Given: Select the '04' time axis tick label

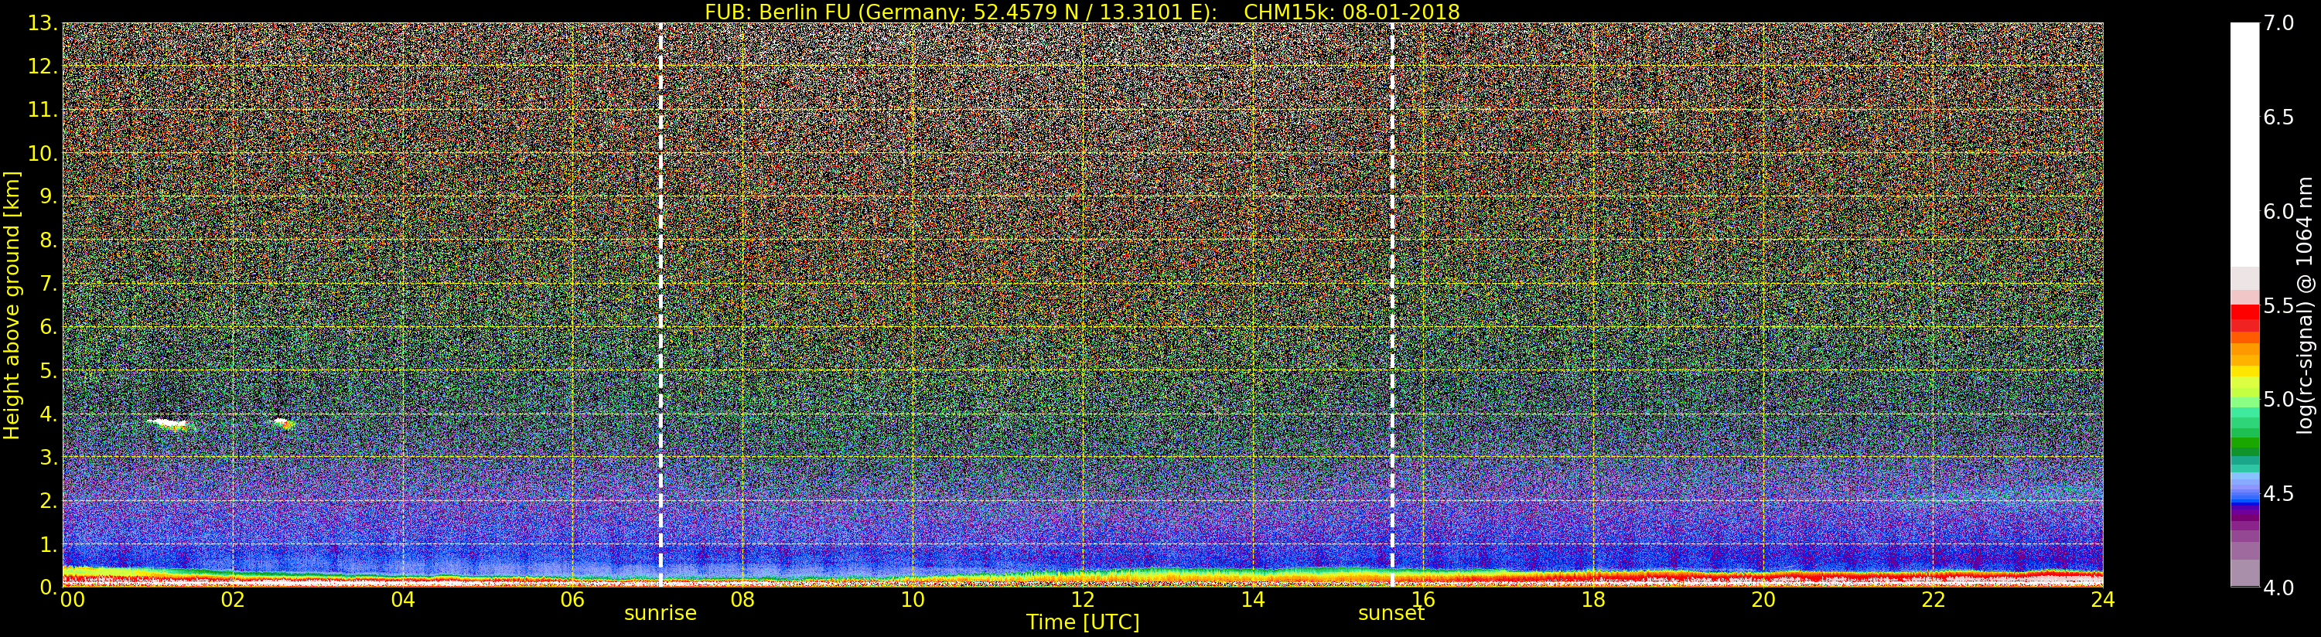Looking at the screenshot, I should [x=403, y=599].
